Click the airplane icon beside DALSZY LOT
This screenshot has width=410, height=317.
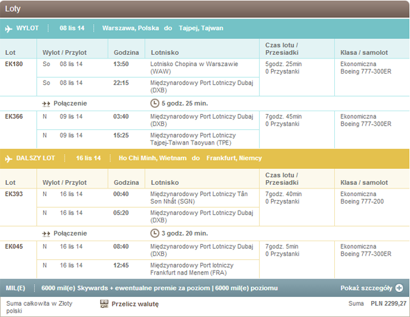(8, 158)
